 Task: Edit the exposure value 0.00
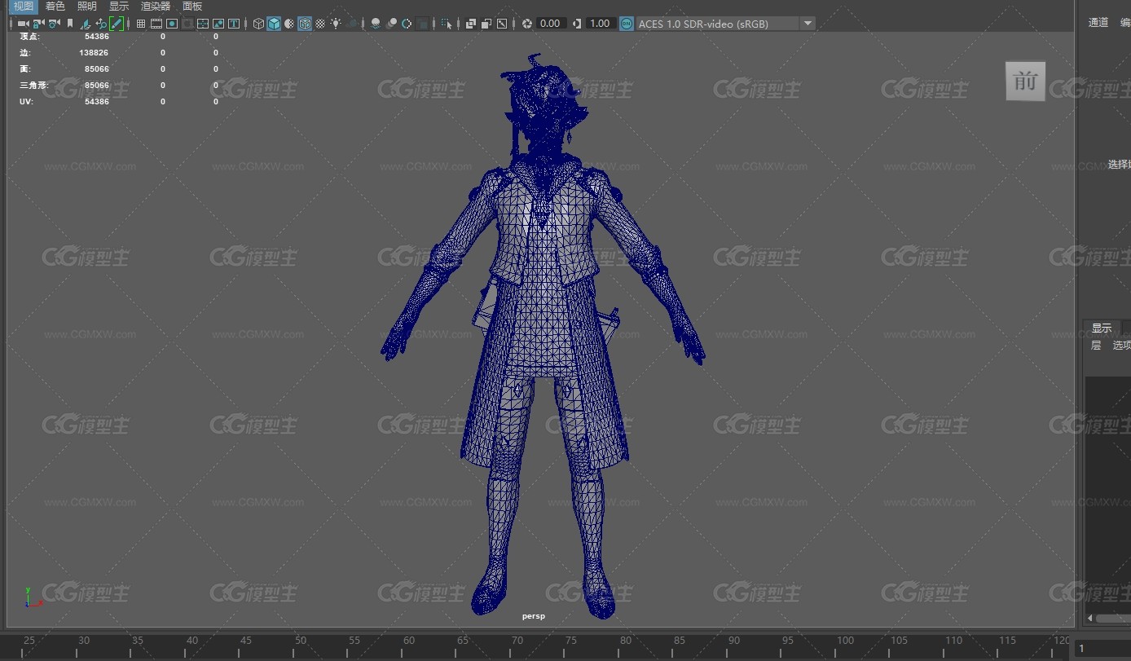point(550,24)
